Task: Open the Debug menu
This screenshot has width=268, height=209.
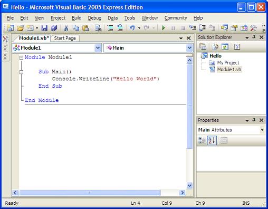Action: tap(94, 18)
